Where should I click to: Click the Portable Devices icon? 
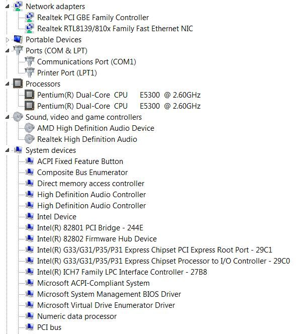click(18, 39)
